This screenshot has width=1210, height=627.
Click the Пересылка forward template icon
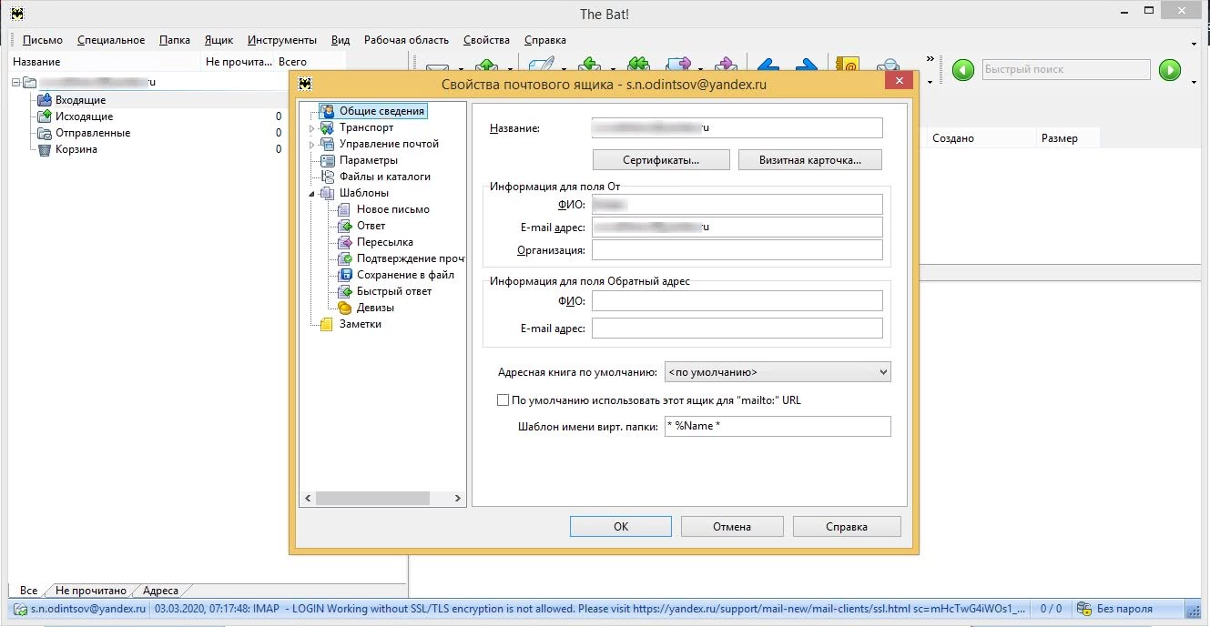point(345,242)
